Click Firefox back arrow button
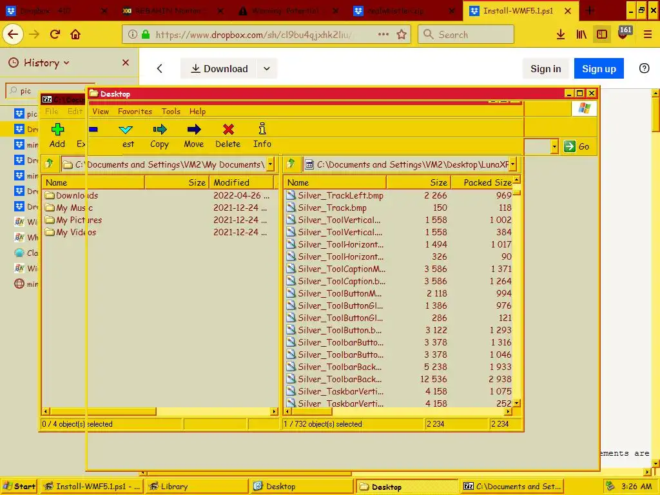 click(x=13, y=35)
